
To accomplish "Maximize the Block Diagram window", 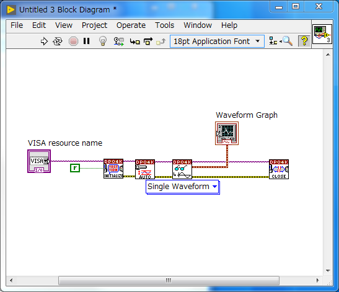I will tap(296, 6).
